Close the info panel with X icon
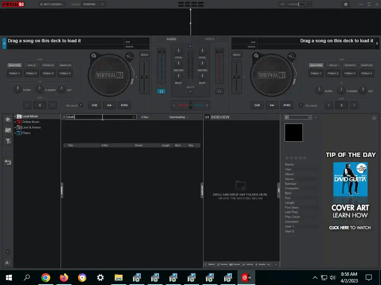 pyautogui.click(x=374, y=118)
